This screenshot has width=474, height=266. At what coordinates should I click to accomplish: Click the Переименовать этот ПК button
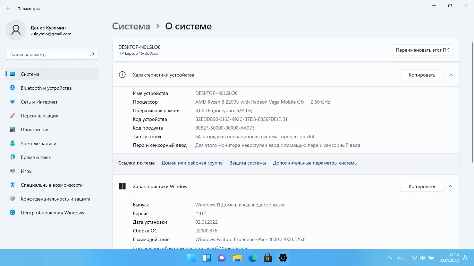coord(423,50)
